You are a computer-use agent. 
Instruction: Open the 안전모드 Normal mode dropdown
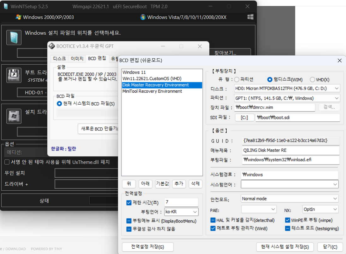(289, 199)
